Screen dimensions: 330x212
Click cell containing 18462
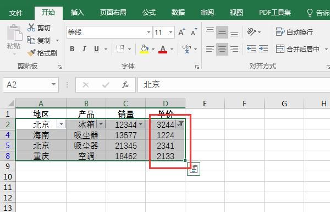125,156
